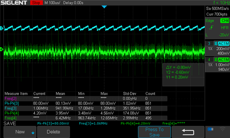230x138 pixels.
Task: Click the channel 4 ground level marker
Action: click(x=1, y=49)
